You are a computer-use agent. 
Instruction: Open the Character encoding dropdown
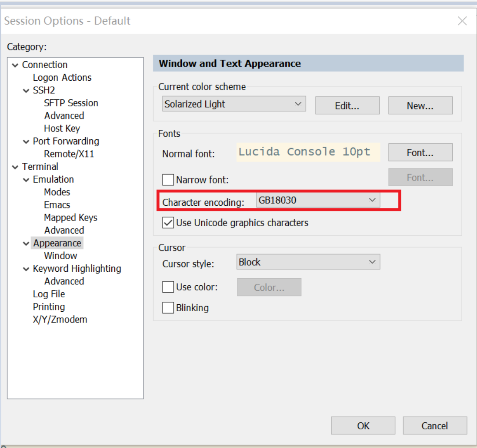318,200
